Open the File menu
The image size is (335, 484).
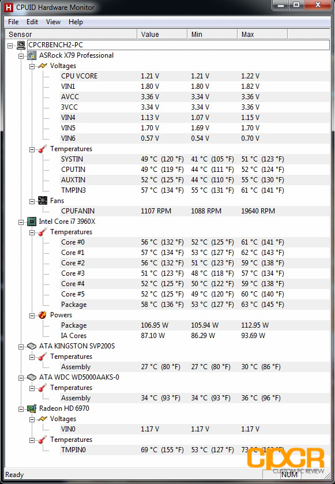pos(13,22)
